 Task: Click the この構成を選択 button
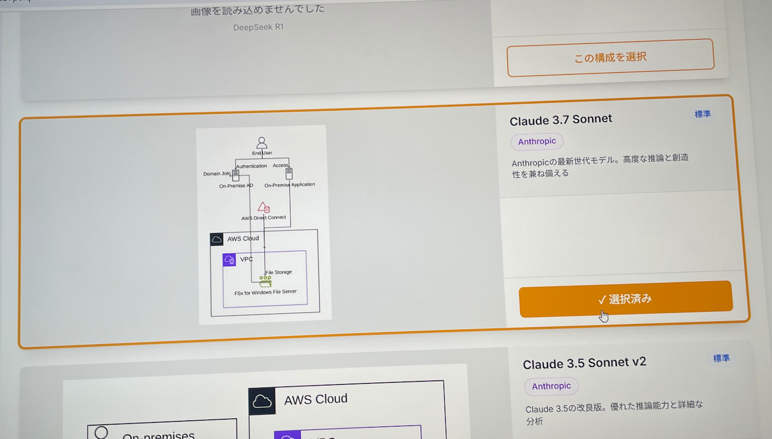coord(610,57)
